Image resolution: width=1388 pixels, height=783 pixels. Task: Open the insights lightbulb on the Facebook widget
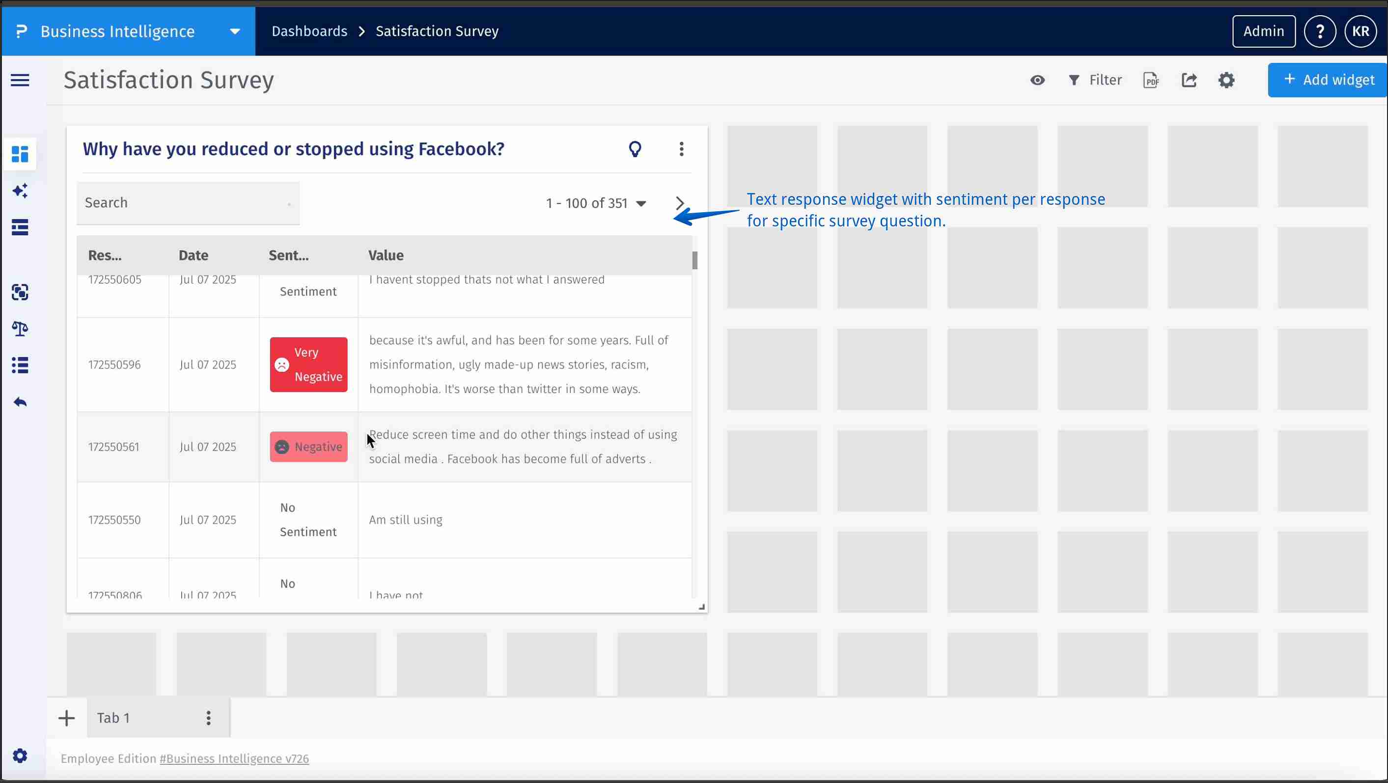pos(635,149)
